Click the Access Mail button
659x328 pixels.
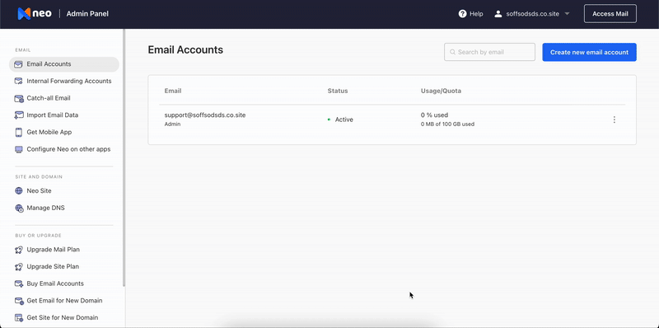pos(610,14)
